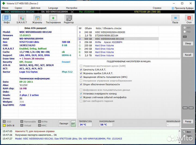Toggle the Virtual indicator box
Viewport: 196px width, 145px height.
22,125
